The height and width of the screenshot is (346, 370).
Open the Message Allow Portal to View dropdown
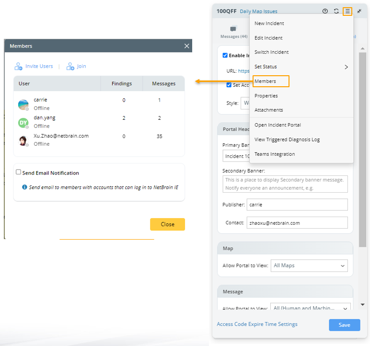(310, 307)
